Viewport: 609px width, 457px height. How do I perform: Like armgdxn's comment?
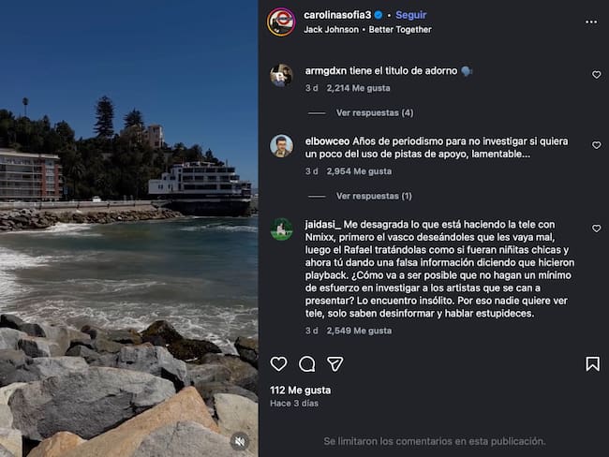point(596,75)
